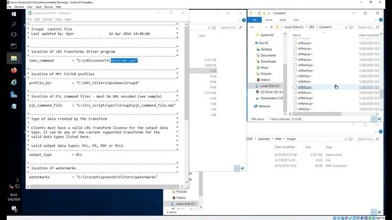Click New folder icon in Convert1 title bar

[264, 13]
